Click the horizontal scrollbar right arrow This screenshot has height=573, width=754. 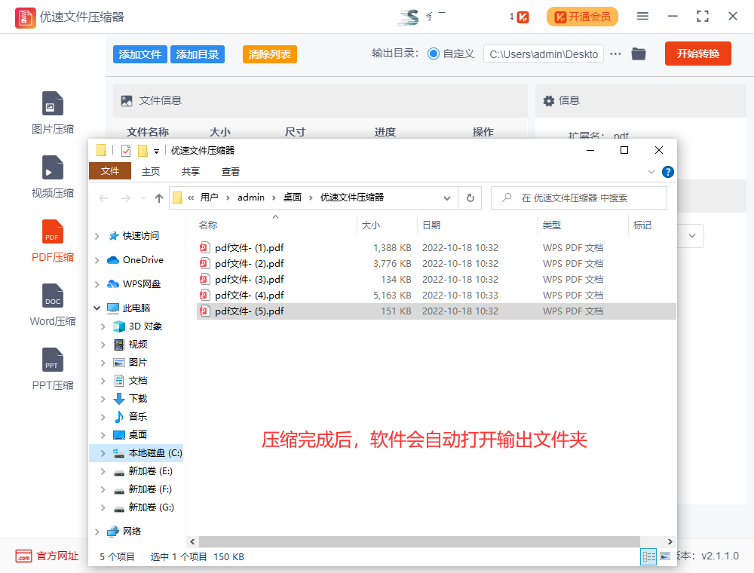[x=670, y=542]
